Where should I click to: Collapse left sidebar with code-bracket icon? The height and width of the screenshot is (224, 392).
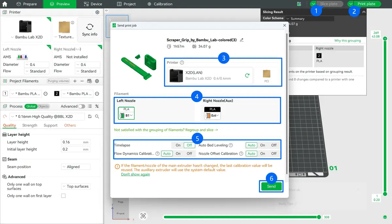point(106,10)
